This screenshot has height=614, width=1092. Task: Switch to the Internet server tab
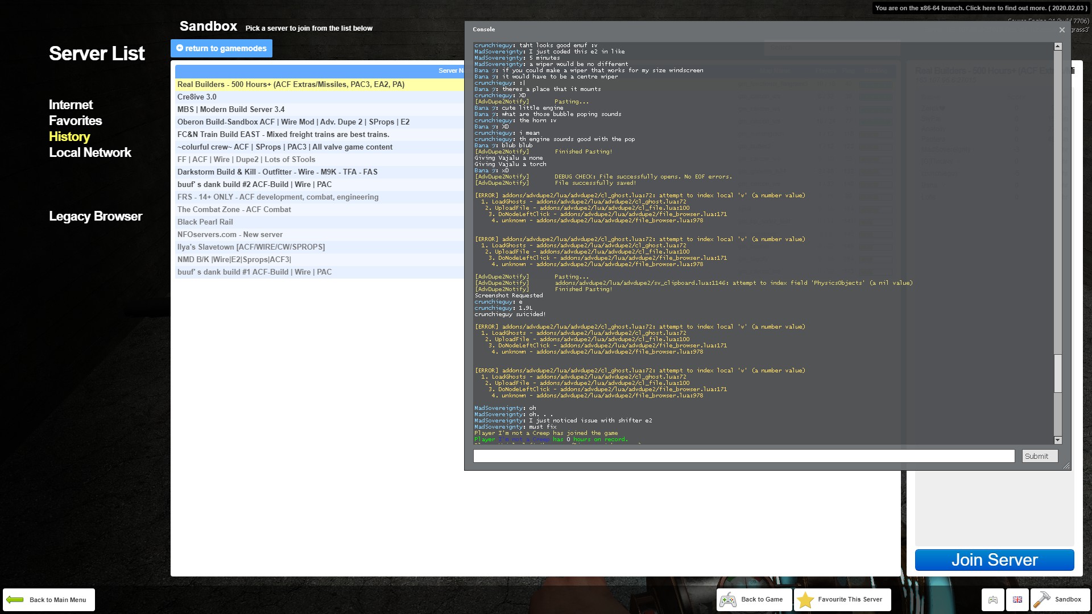(x=71, y=105)
